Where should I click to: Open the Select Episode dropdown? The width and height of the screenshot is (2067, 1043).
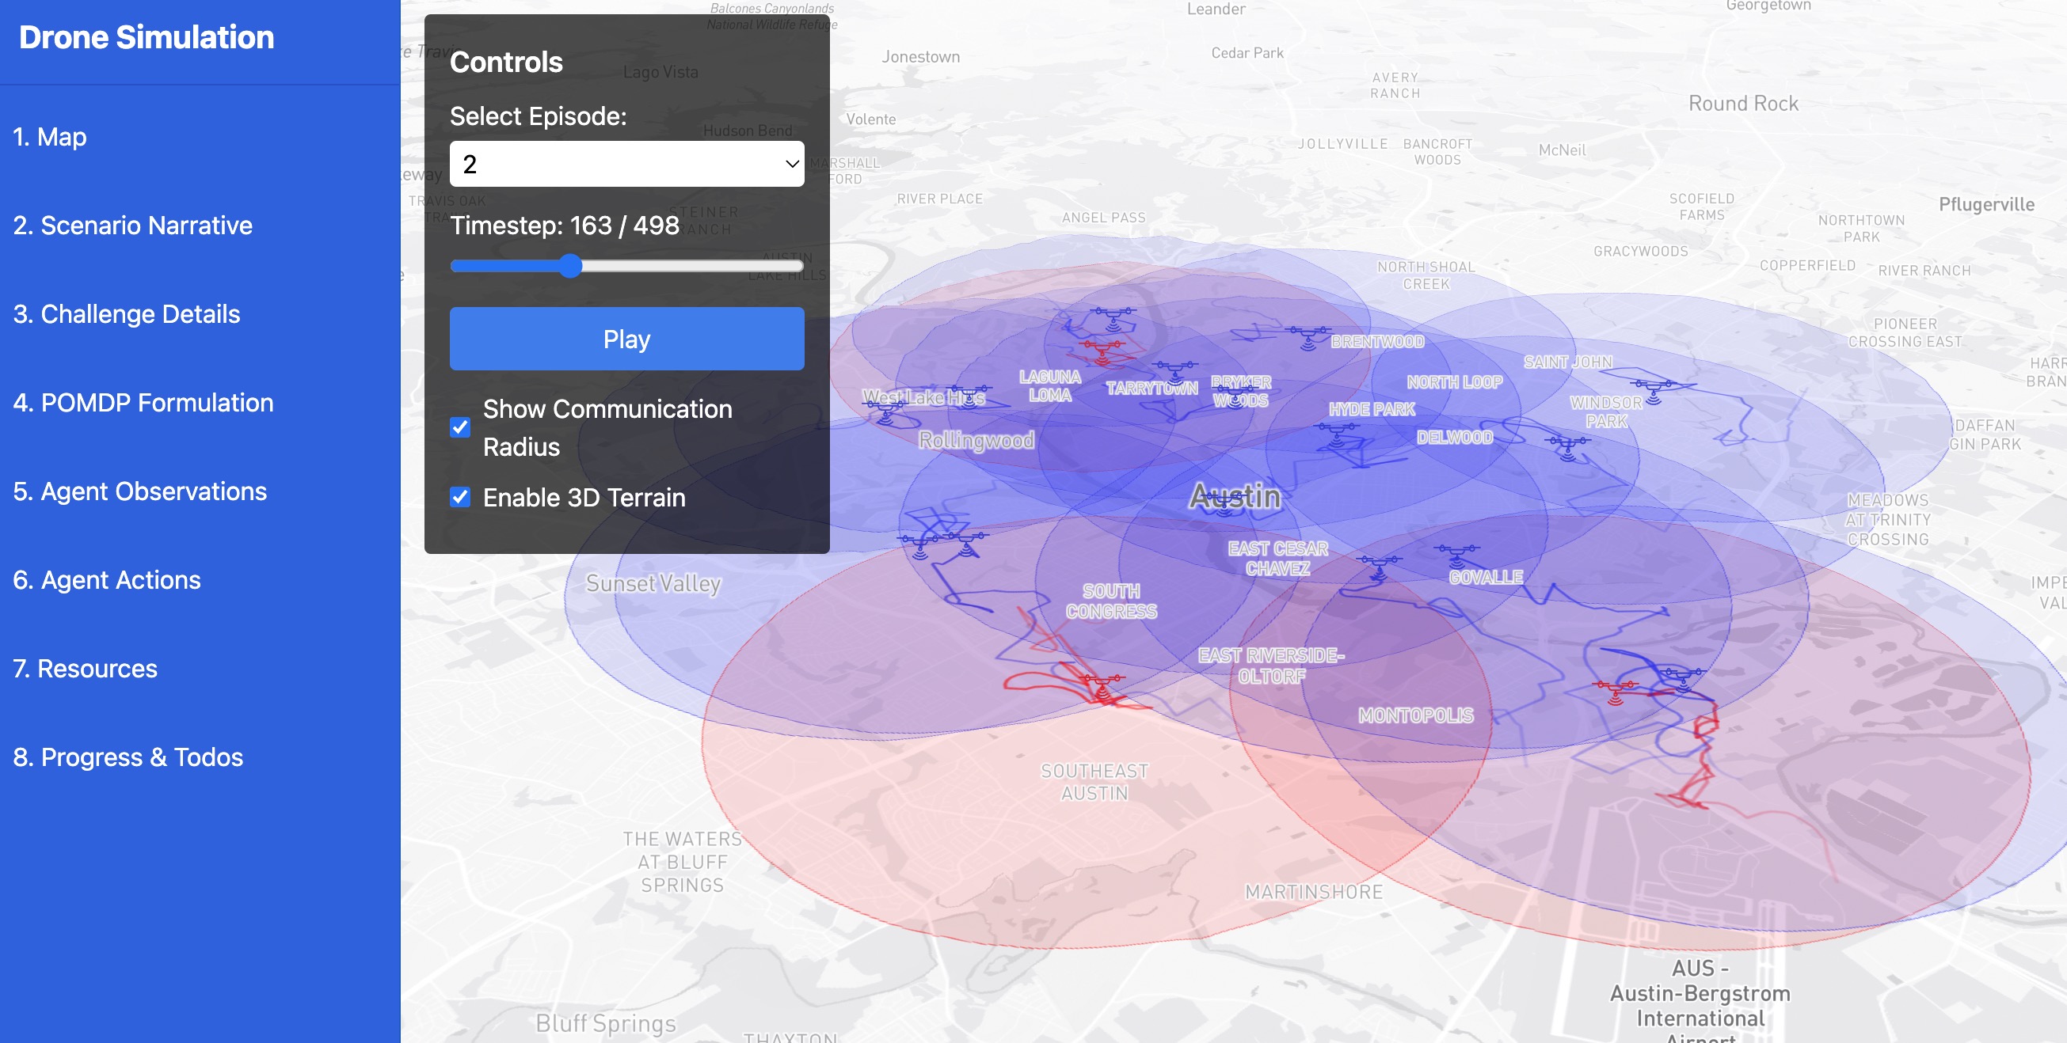point(626,164)
